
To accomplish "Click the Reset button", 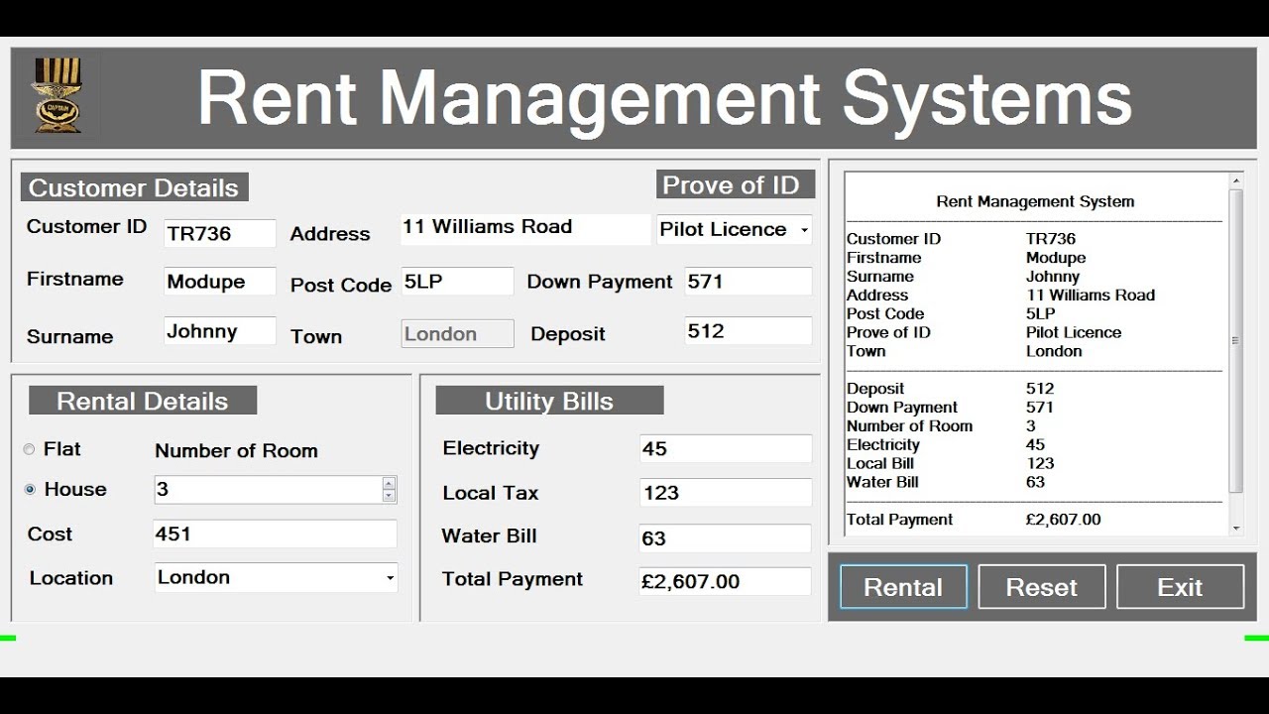I will tap(1042, 587).
